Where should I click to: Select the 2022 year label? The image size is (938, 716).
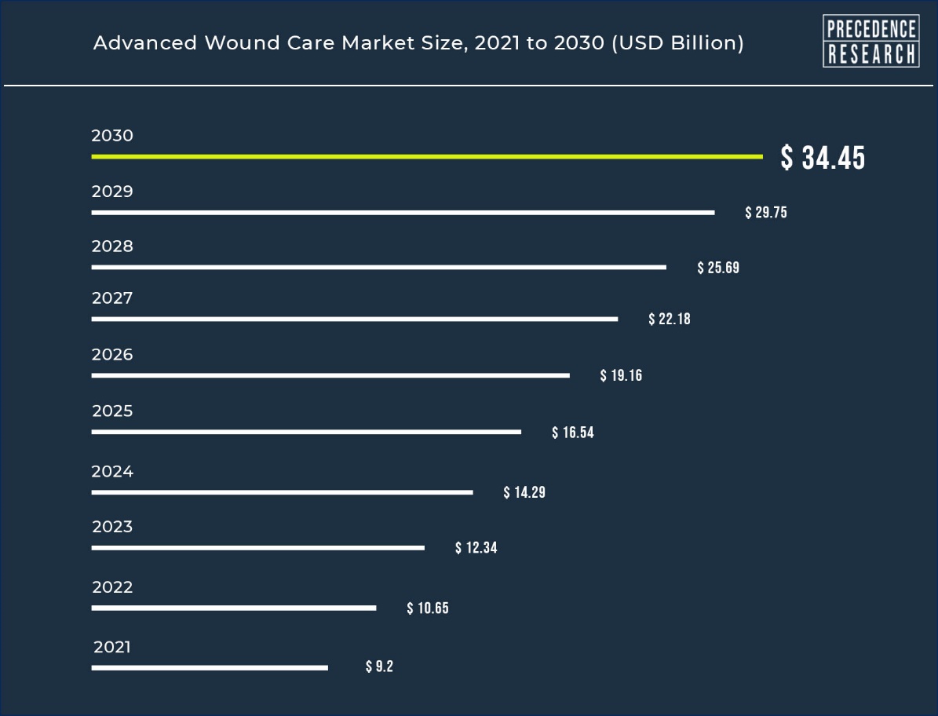tap(112, 587)
